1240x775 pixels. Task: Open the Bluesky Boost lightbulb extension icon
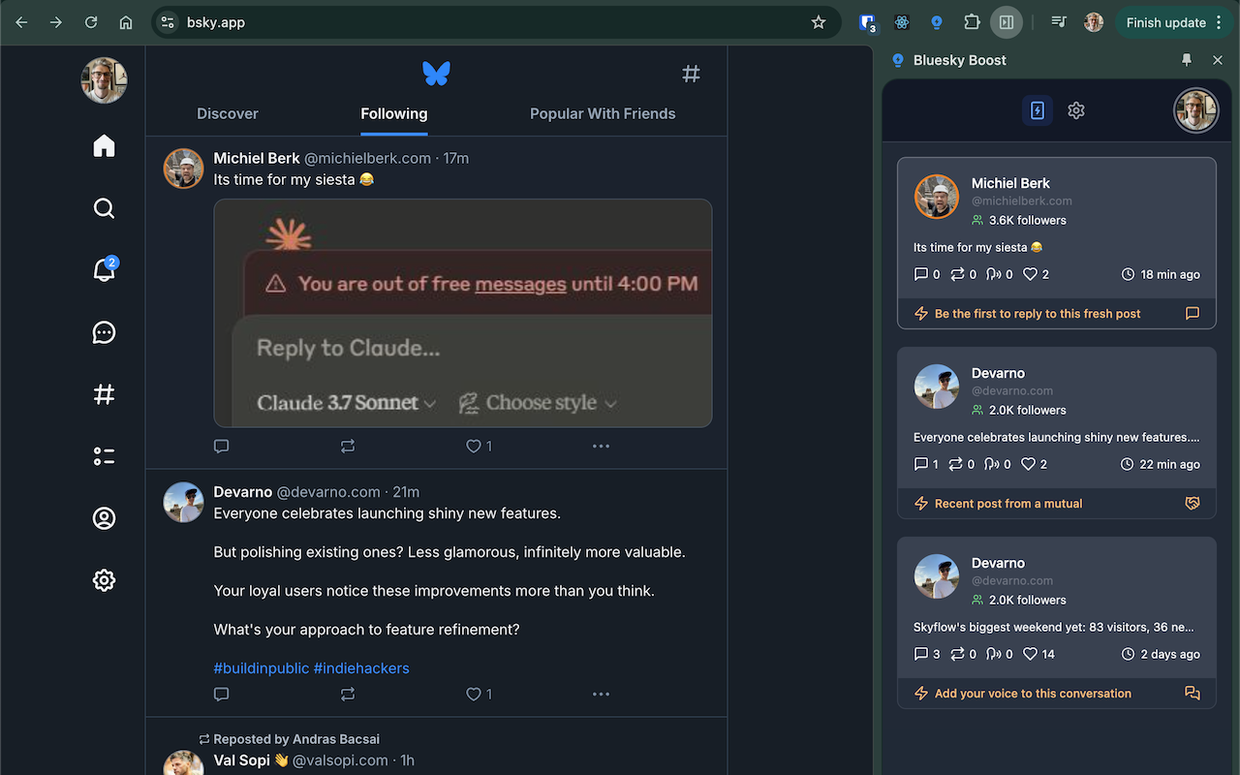coord(937,22)
